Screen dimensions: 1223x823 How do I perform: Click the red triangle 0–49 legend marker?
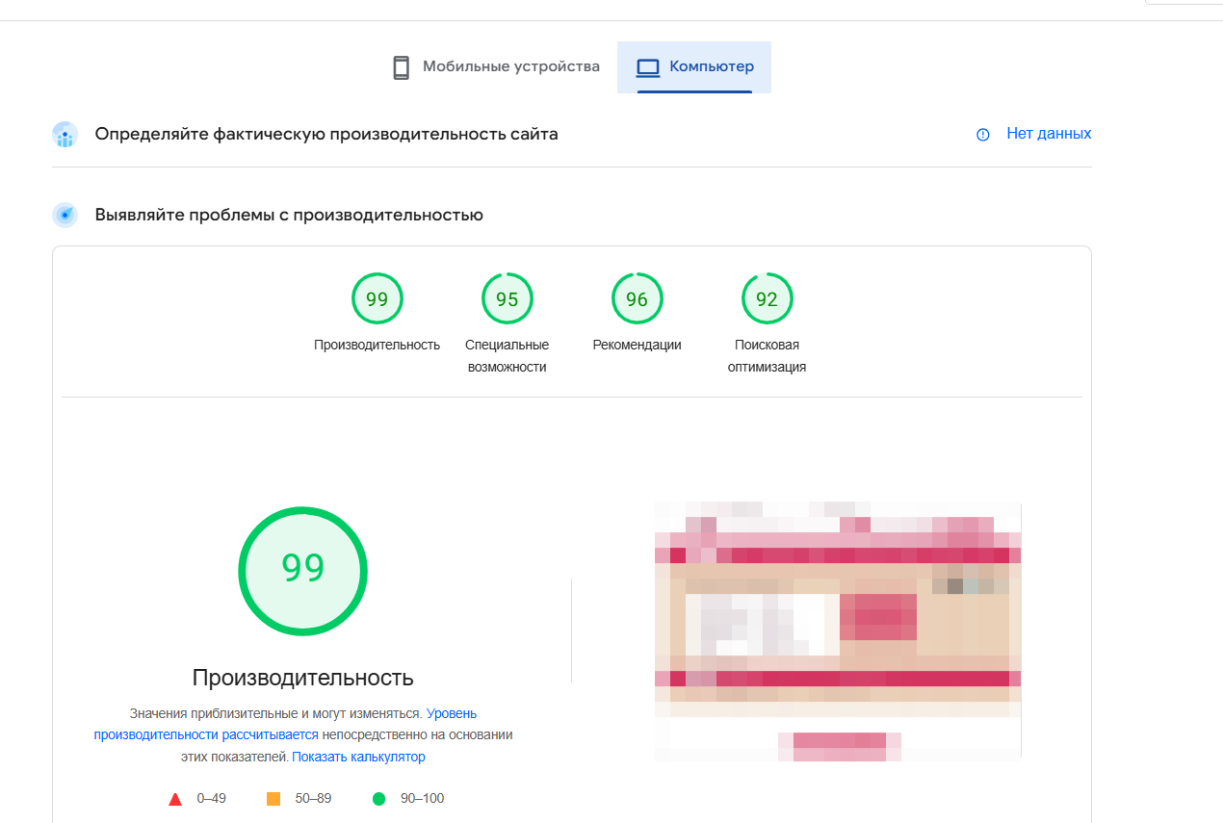[x=175, y=799]
